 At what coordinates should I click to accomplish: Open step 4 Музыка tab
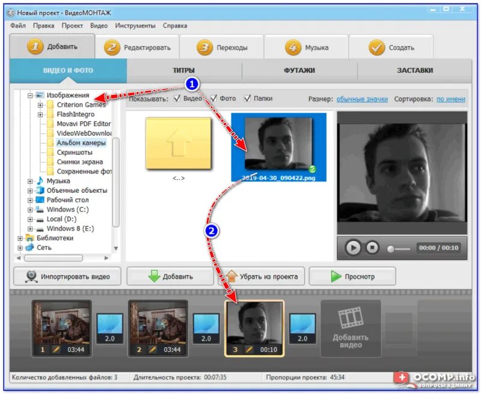[x=306, y=47]
